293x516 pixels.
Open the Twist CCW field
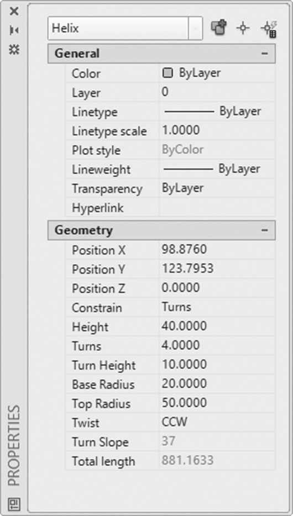click(217, 422)
